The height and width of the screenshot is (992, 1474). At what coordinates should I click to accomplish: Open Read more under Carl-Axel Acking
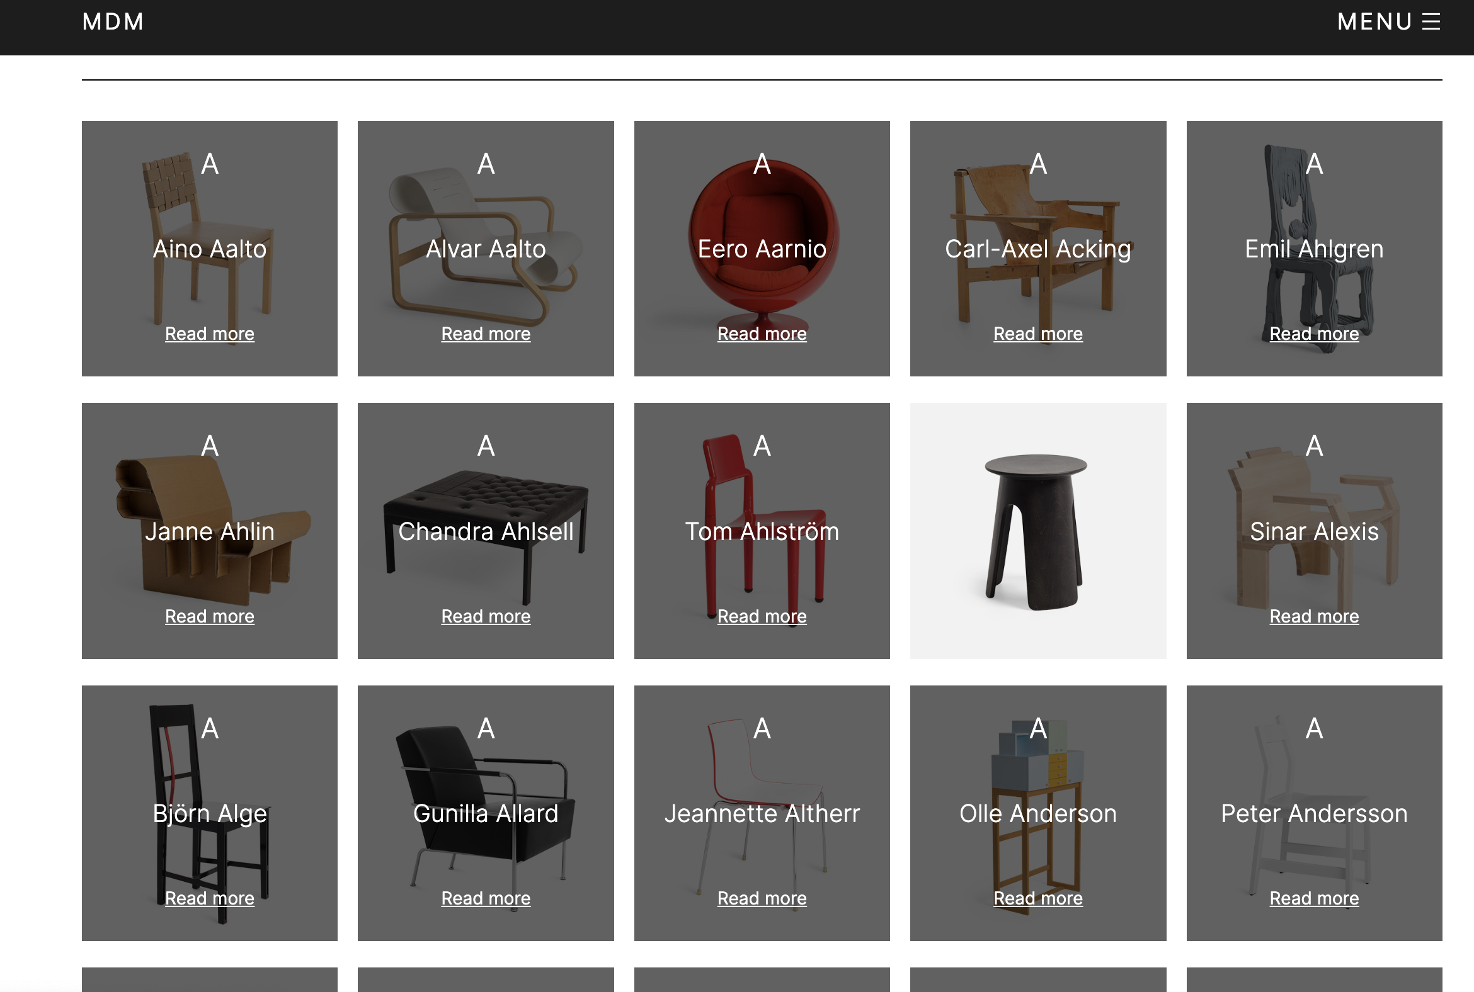pyautogui.click(x=1037, y=334)
